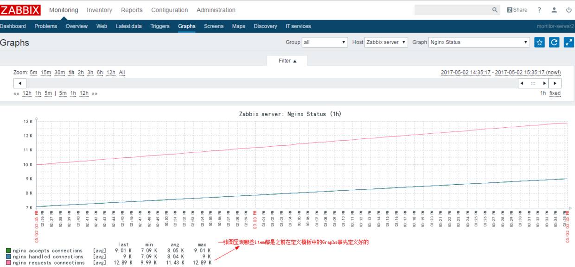This screenshot has width=575, height=267.
Task: Click legend text nginx requests connections
Action: coord(49,263)
